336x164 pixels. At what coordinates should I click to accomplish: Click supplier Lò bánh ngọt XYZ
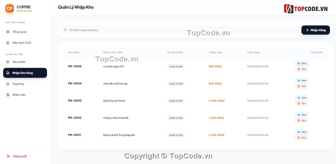(x=114, y=67)
